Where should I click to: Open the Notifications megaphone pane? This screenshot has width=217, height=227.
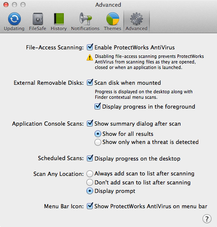point(85,22)
